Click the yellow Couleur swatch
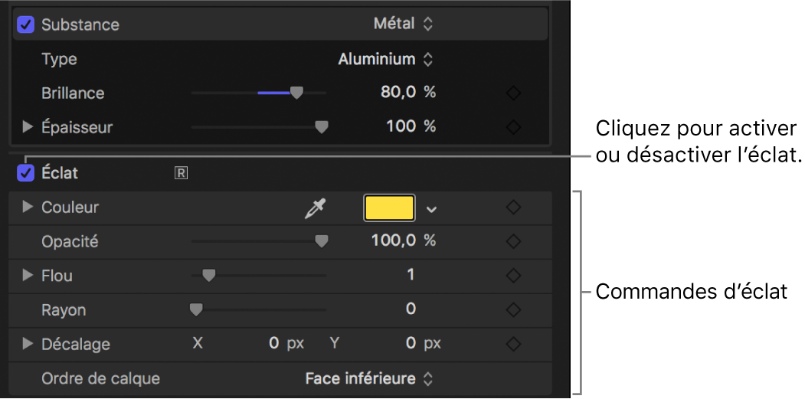 pos(389,208)
